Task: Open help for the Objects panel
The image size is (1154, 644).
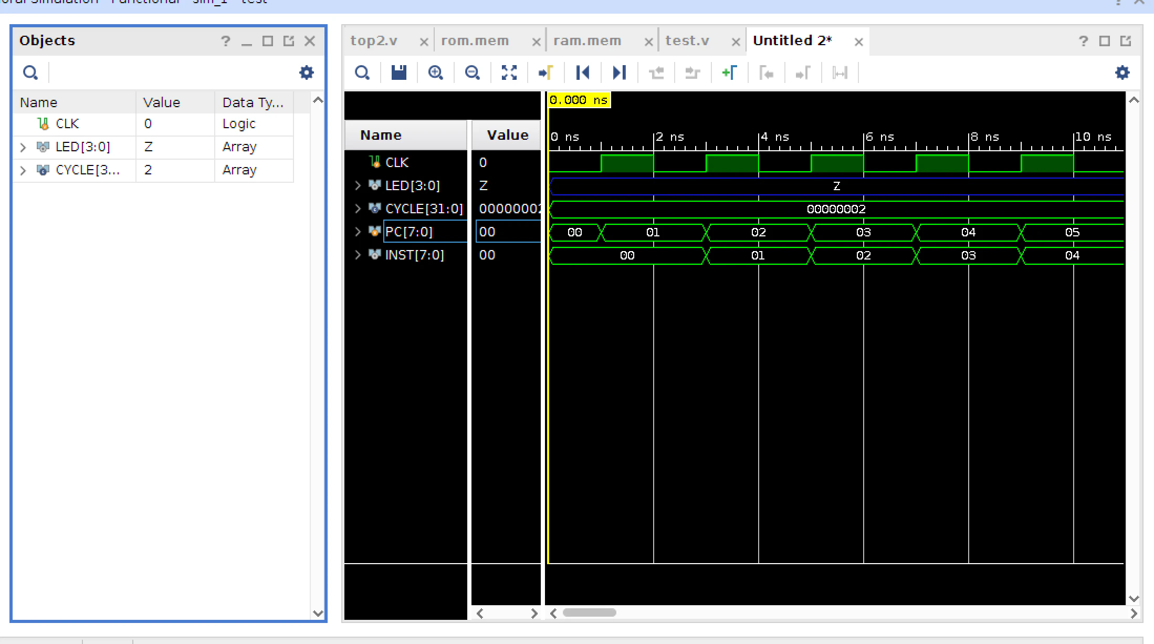Action: tap(226, 41)
